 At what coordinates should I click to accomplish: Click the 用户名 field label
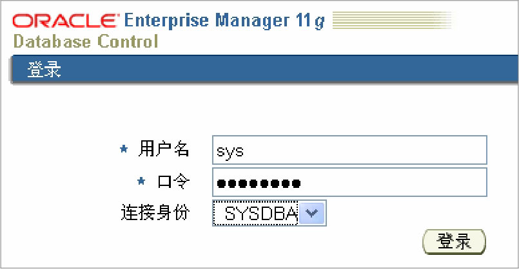click(x=164, y=150)
